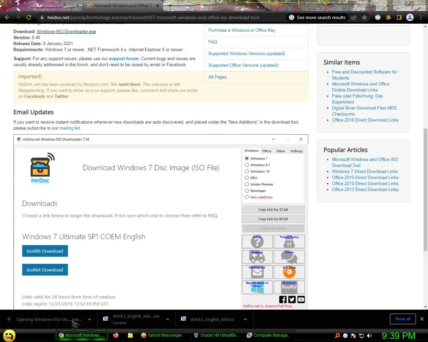The width and height of the screenshot is (428, 342).
Task: Open Supported Windows Versions (updated) entry
Action: [247, 53]
